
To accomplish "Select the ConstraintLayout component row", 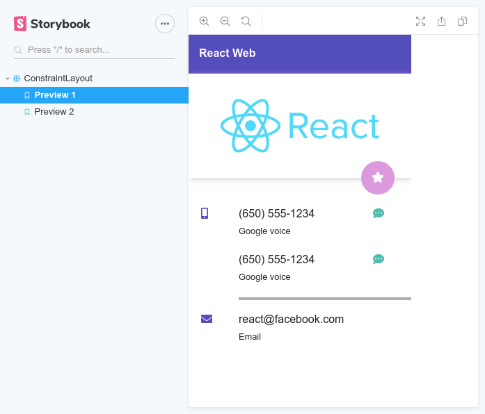I will coord(94,78).
